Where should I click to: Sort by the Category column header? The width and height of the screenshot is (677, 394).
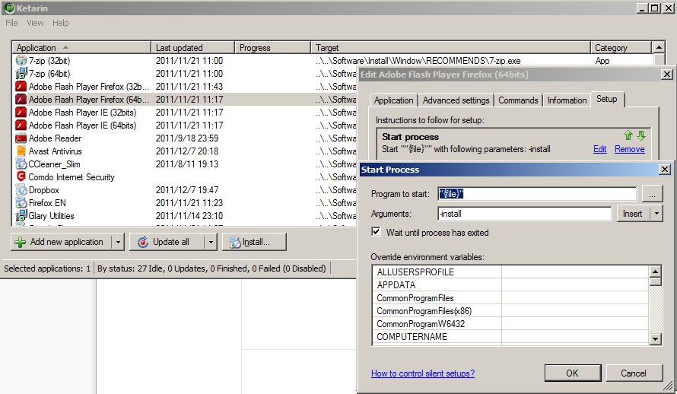(x=621, y=47)
